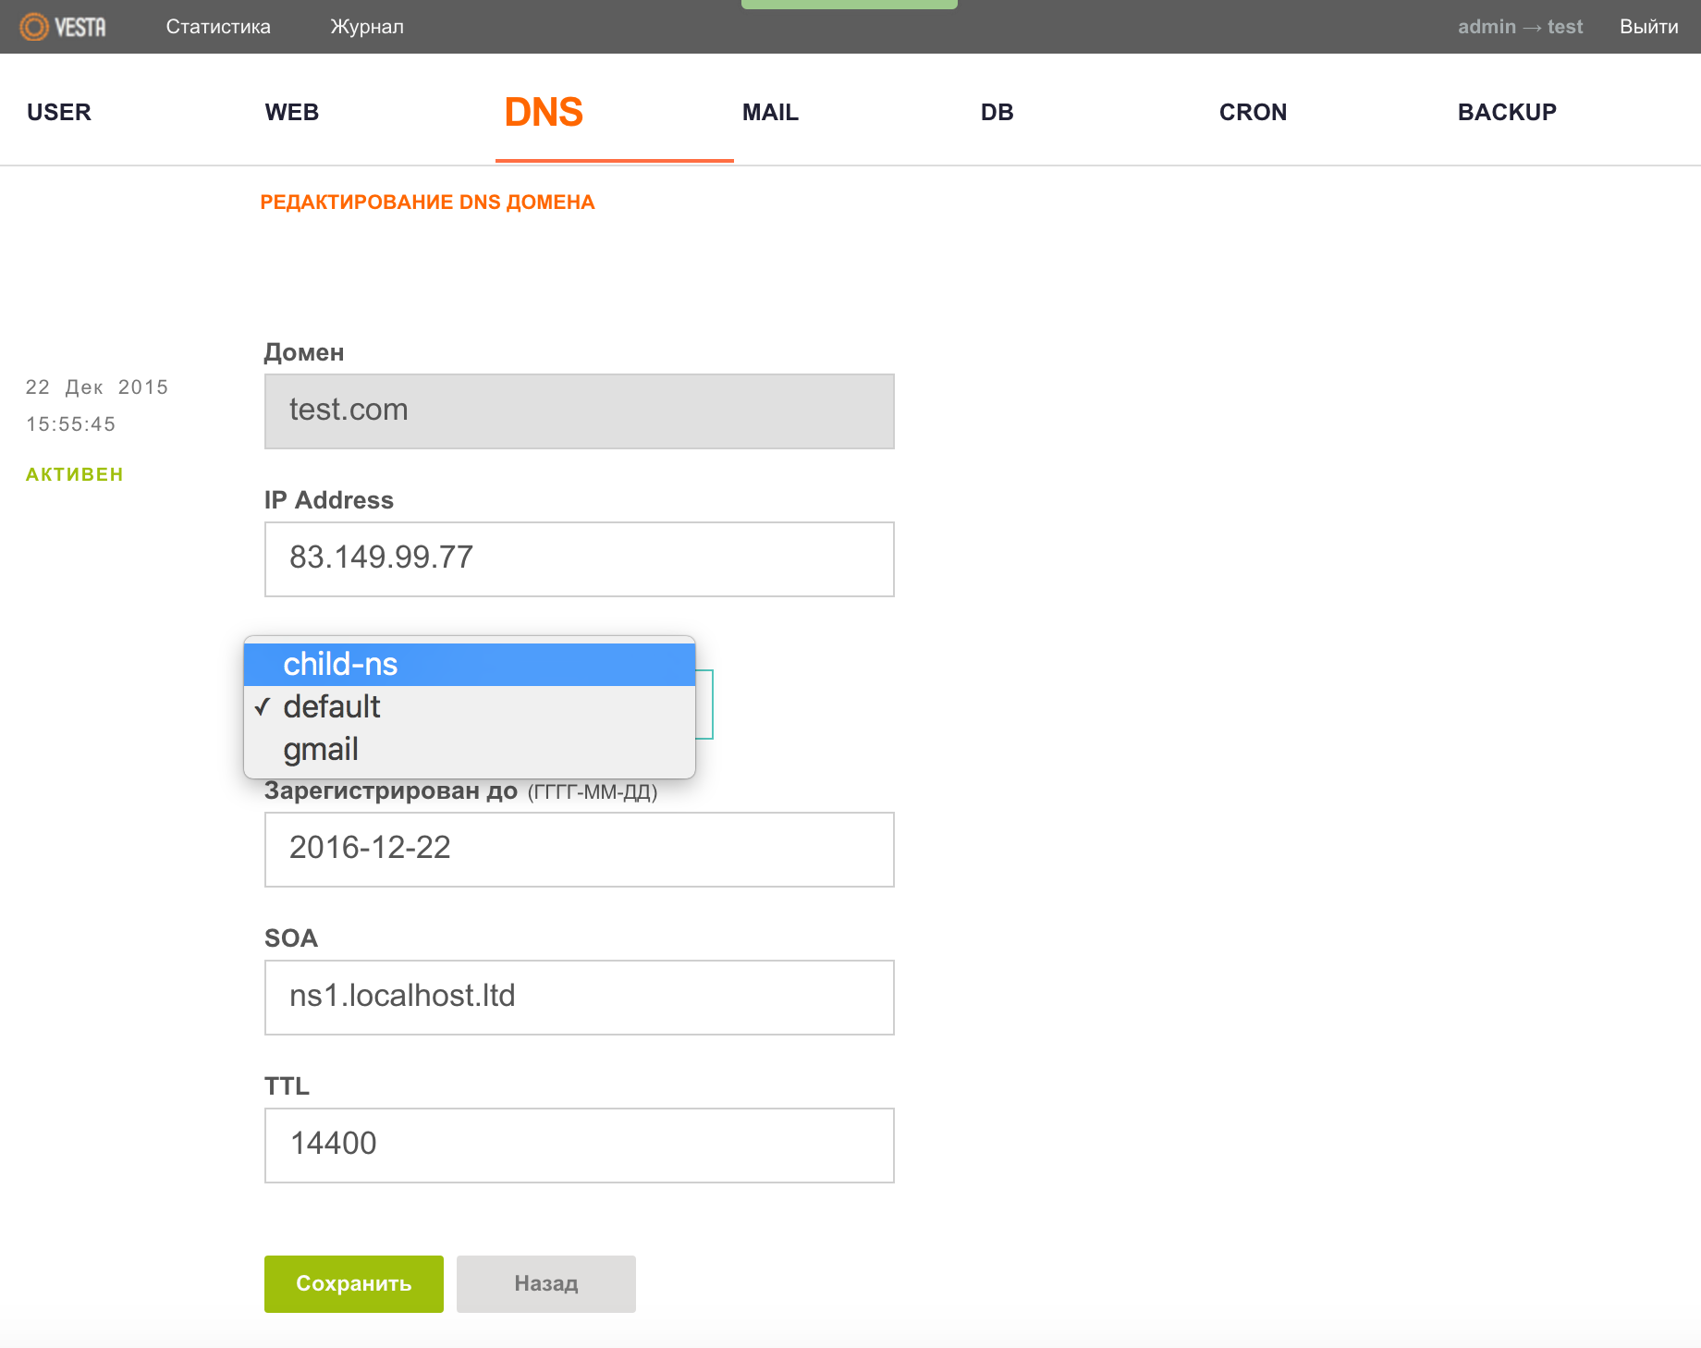Focus the TTL input field

580,1146
